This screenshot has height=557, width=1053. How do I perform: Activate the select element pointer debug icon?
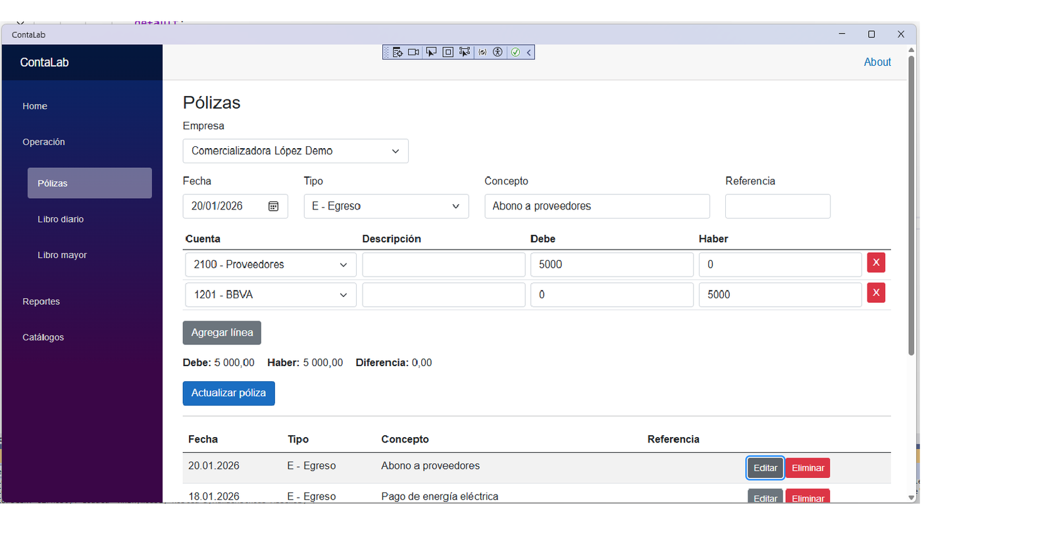[x=431, y=52]
